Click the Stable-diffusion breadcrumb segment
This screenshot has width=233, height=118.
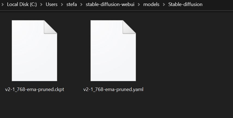185,4
